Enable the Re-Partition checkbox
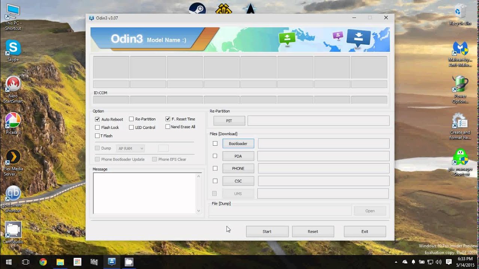 [x=131, y=119]
